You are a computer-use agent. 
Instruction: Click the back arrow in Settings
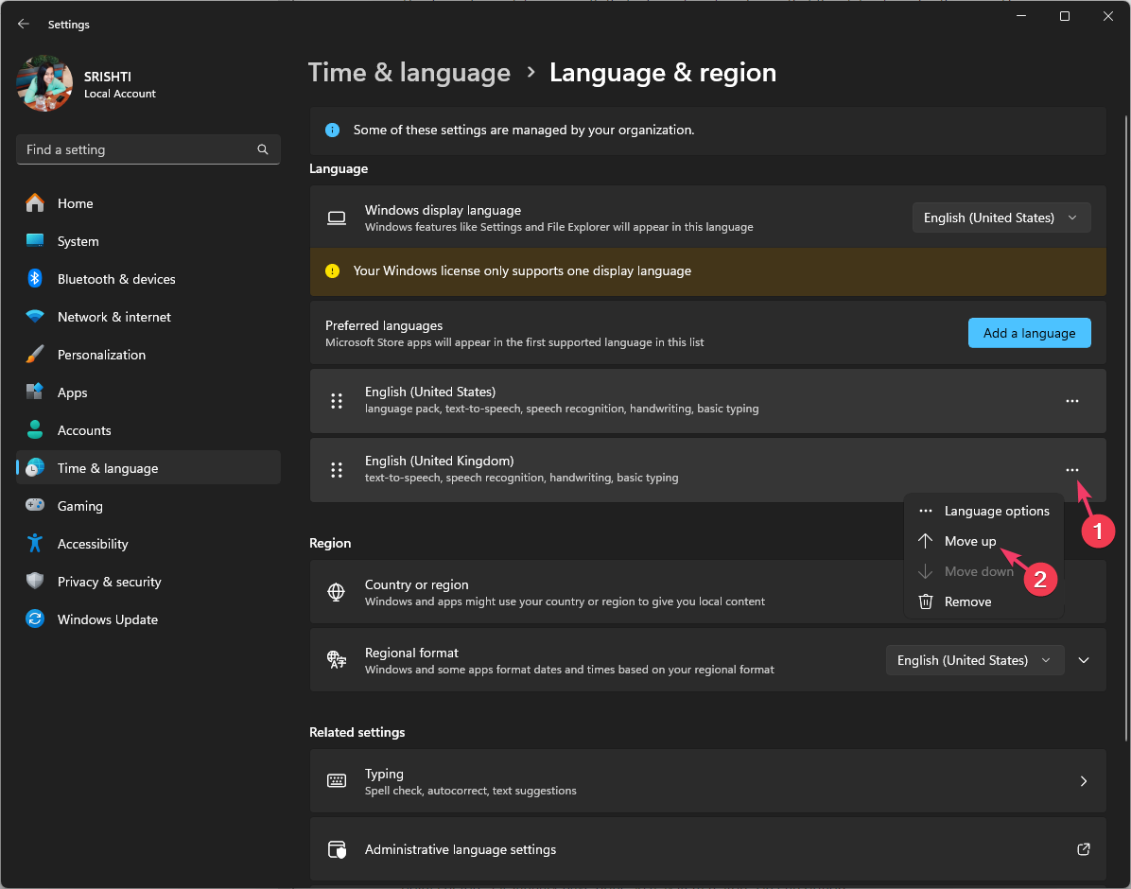(x=24, y=25)
